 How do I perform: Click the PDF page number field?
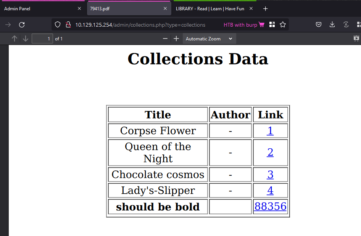click(42, 39)
